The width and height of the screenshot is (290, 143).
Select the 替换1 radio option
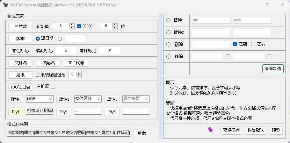coord(169,20)
